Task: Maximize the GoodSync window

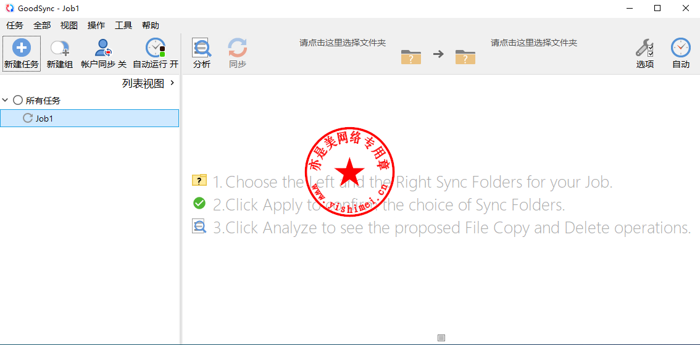Action: 657,8
